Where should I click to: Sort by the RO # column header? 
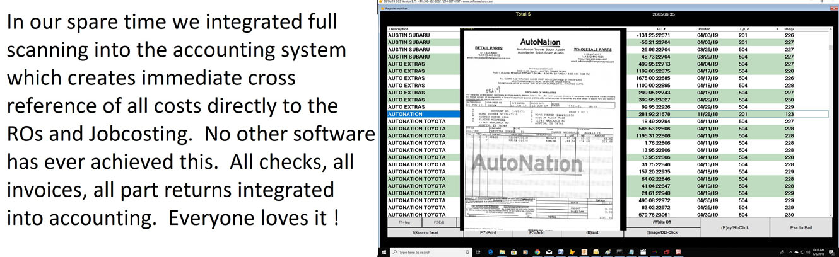[660, 29]
